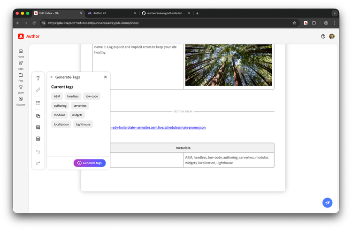352x230 pixels.
Task: Click the undo arrow in editor toolbar
Action: (38, 152)
